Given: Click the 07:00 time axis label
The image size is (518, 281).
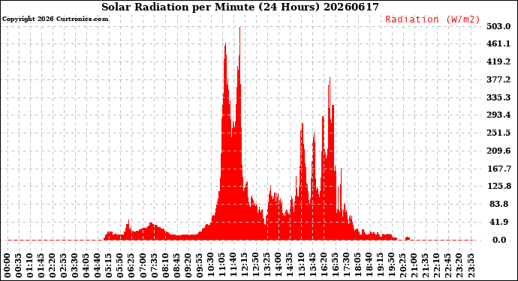Looking at the screenshot, I should point(143,266).
